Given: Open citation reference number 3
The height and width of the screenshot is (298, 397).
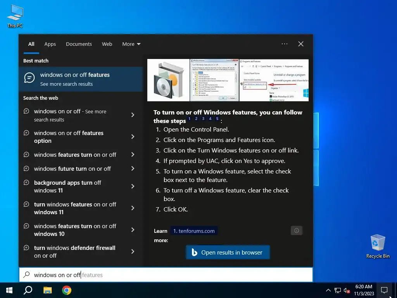Looking at the screenshot, I should pyautogui.click(x=203, y=119).
